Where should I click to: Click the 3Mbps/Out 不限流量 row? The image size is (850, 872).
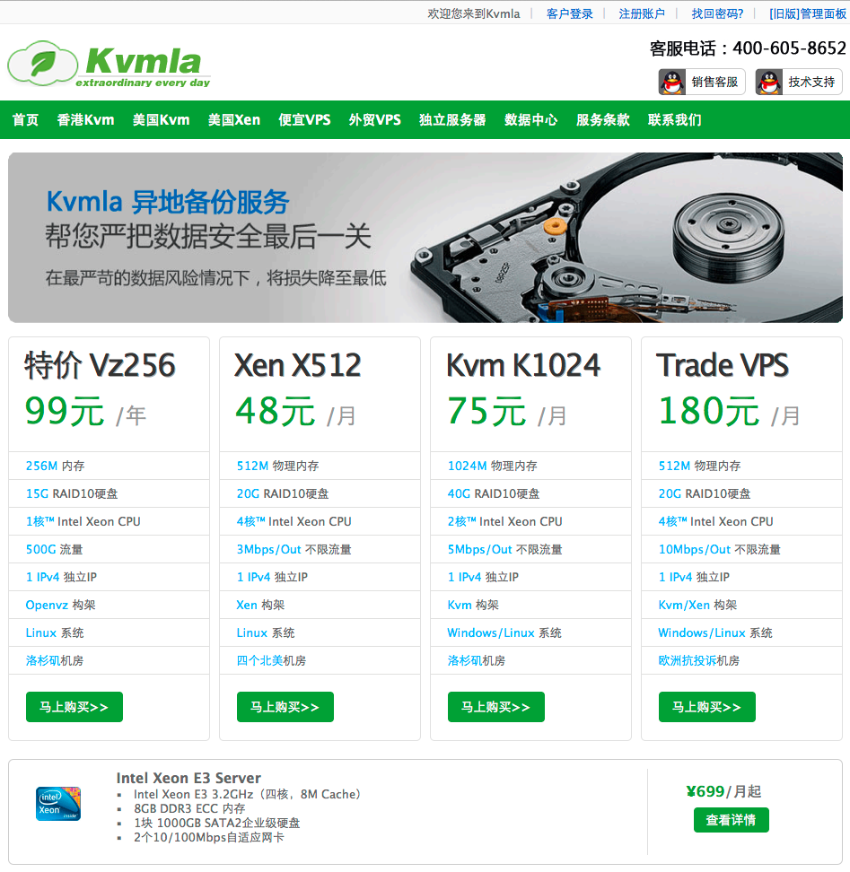pyautogui.click(x=320, y=549)
